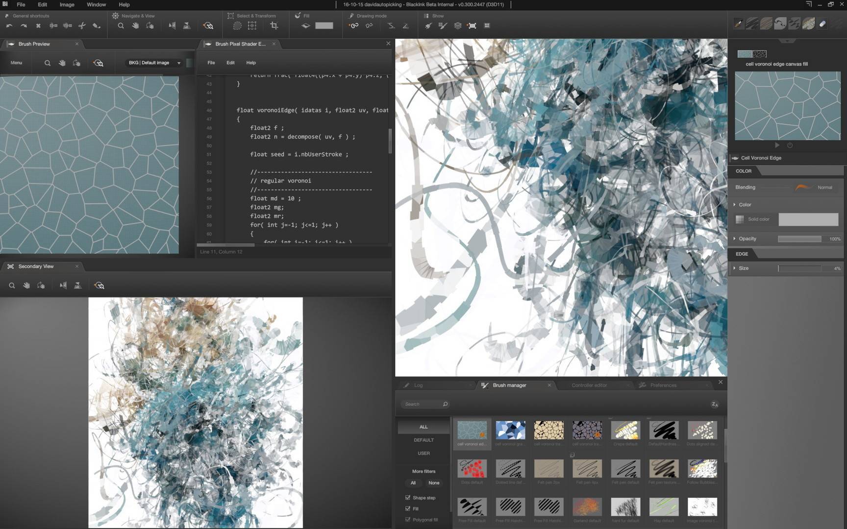Expand the Opacity parameter disclosure triangle
The image size is (847, 529).
point(734,239)
